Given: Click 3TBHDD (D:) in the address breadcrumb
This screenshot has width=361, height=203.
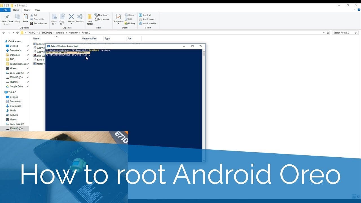Looking at the screenshot, I should tap(45, 33).
